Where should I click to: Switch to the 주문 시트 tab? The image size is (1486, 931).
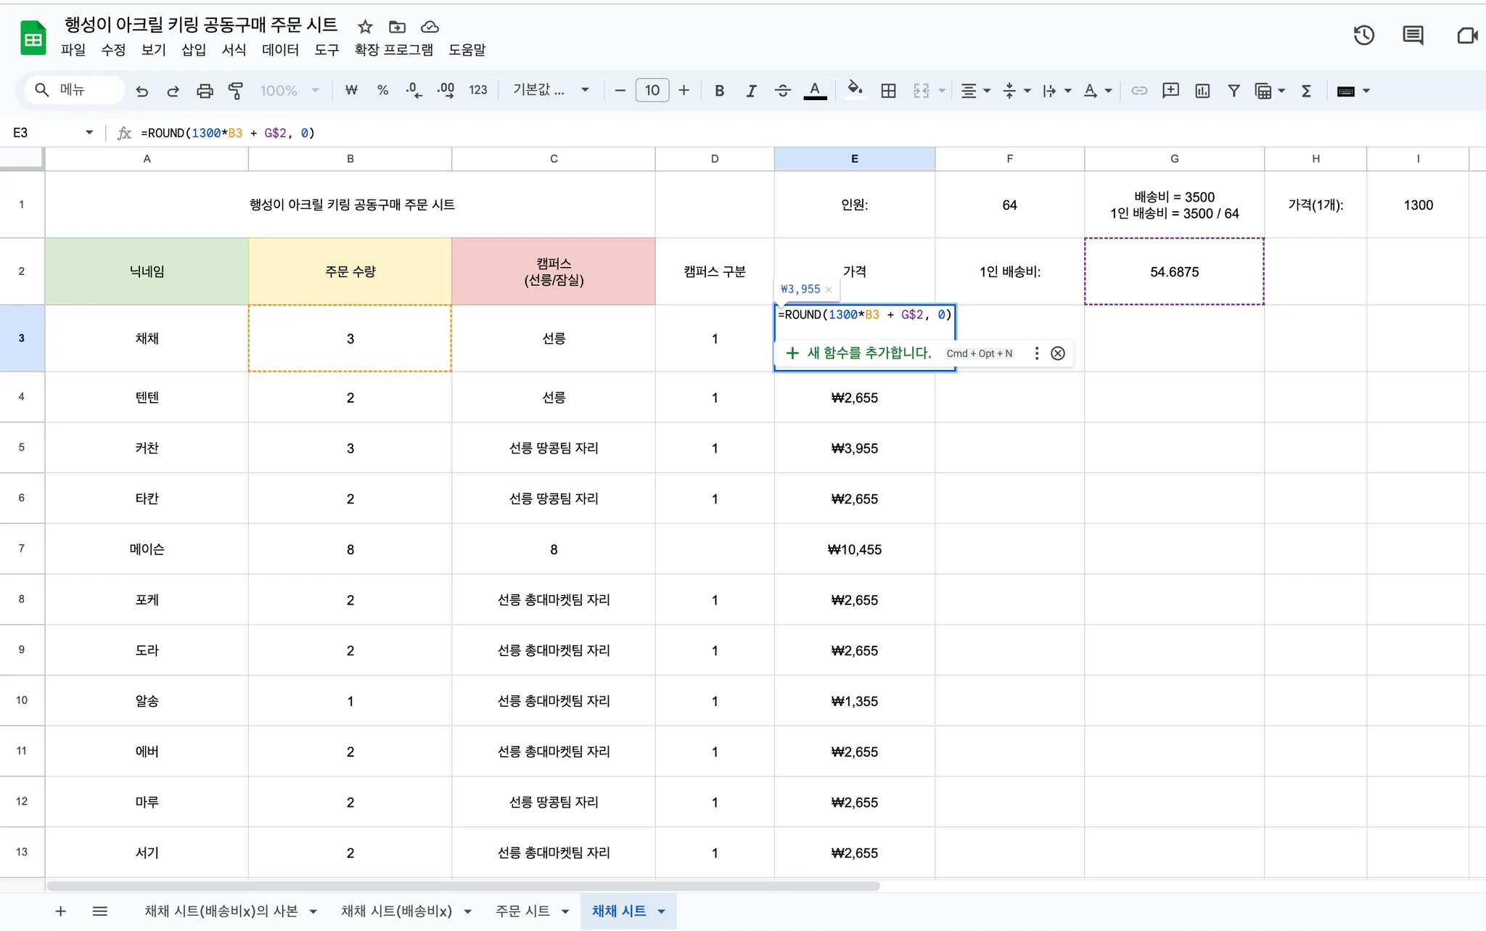[x=522, y=911]
